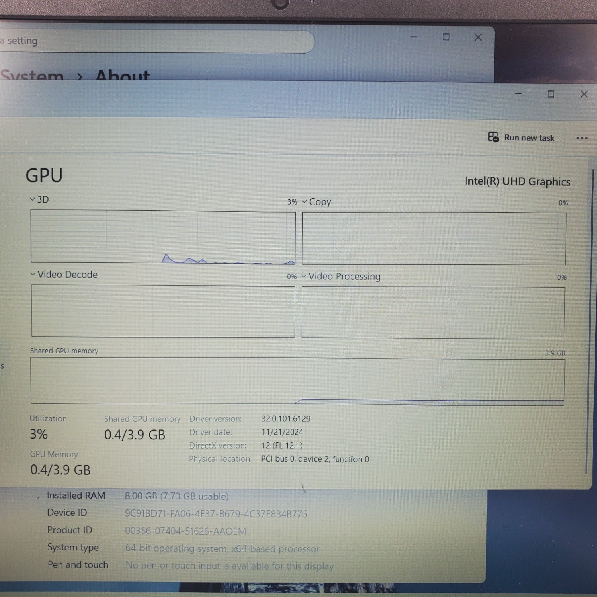
Task: Close the Task Manager window
Action: click(x=584, y=94)
